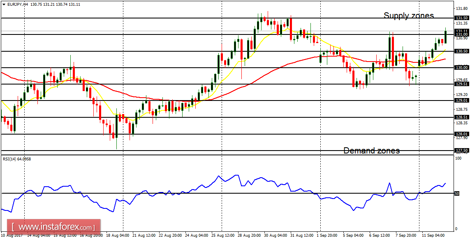This screenshot has height=240, width=470.
Task: Toggle the Supply zones label
Action: pyautogui.click(x=409, y=16)
